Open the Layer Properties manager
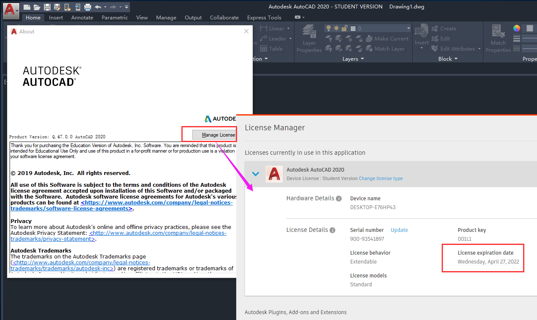 point(309,38)
